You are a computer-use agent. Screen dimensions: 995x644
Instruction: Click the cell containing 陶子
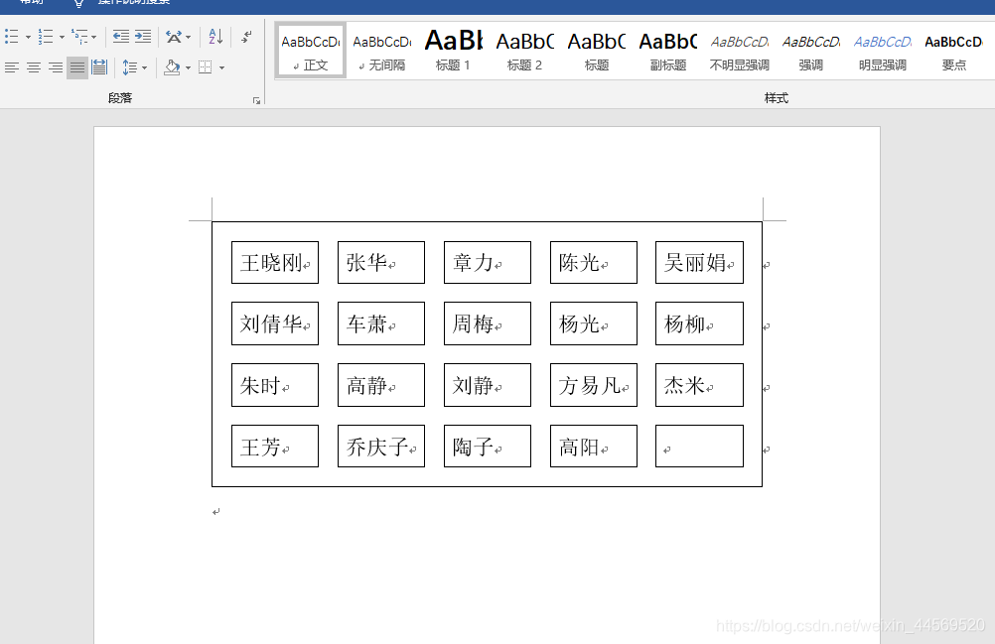pyautogui.click(x=488, y=447)
